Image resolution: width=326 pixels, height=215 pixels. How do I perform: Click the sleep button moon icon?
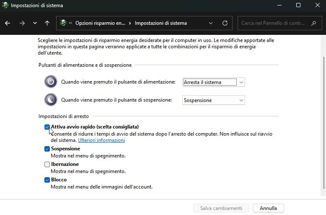click(x=51, y=100)
